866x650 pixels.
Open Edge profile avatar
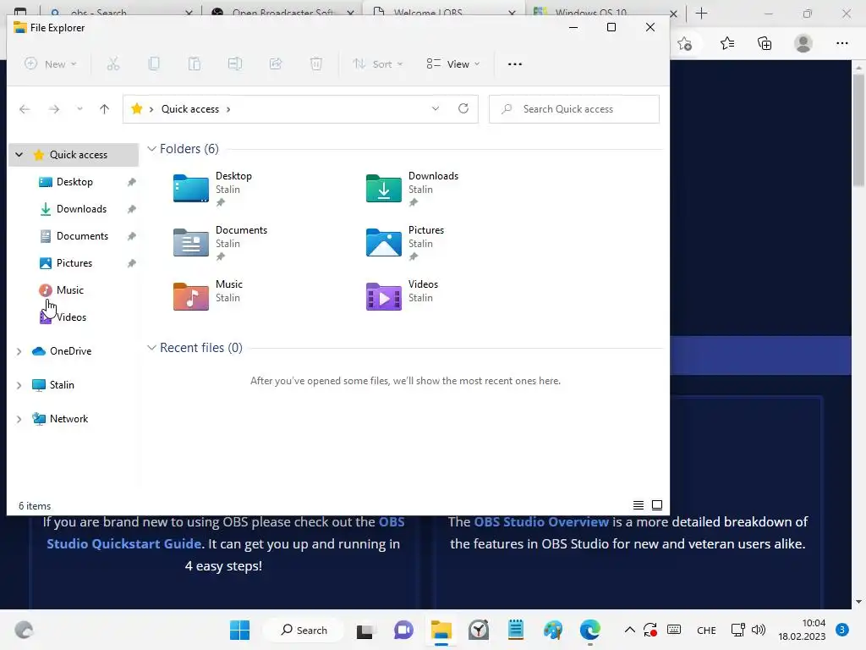(x=803, y=43)
